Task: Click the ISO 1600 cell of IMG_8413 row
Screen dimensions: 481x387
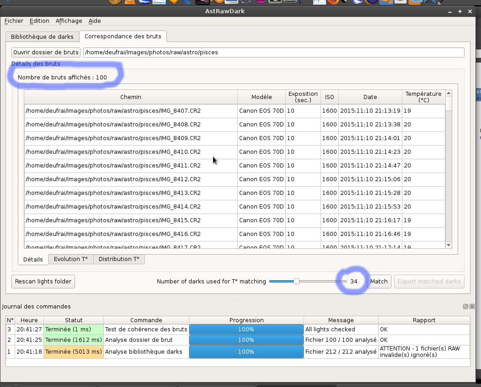Action: pyautogui.click(x=330, y=193)
